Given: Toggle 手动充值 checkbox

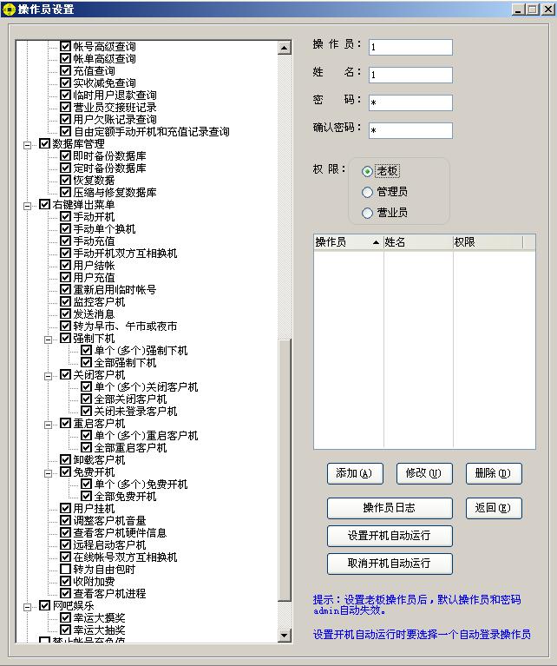Looking at the screenshot, I should click(x=65, y=241).
